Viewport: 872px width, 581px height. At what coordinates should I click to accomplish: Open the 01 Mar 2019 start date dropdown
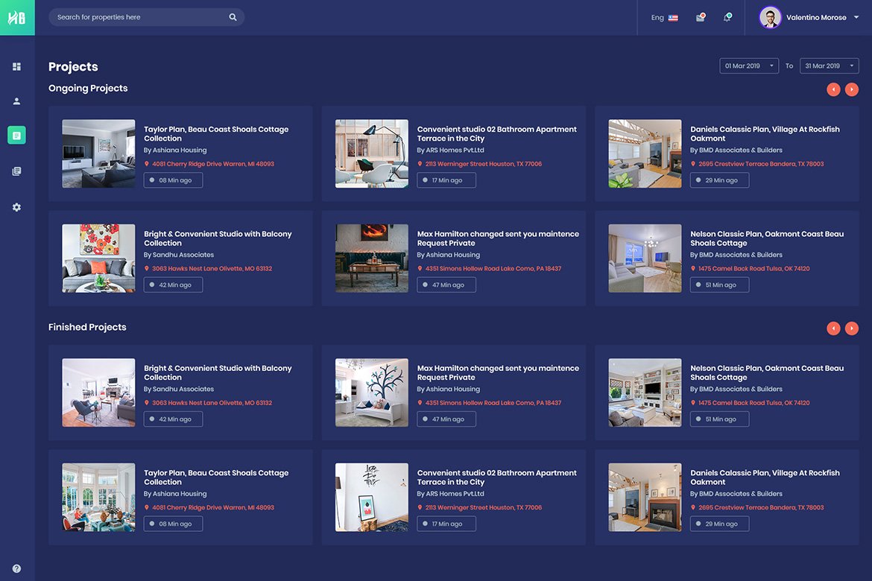point(749,66)
